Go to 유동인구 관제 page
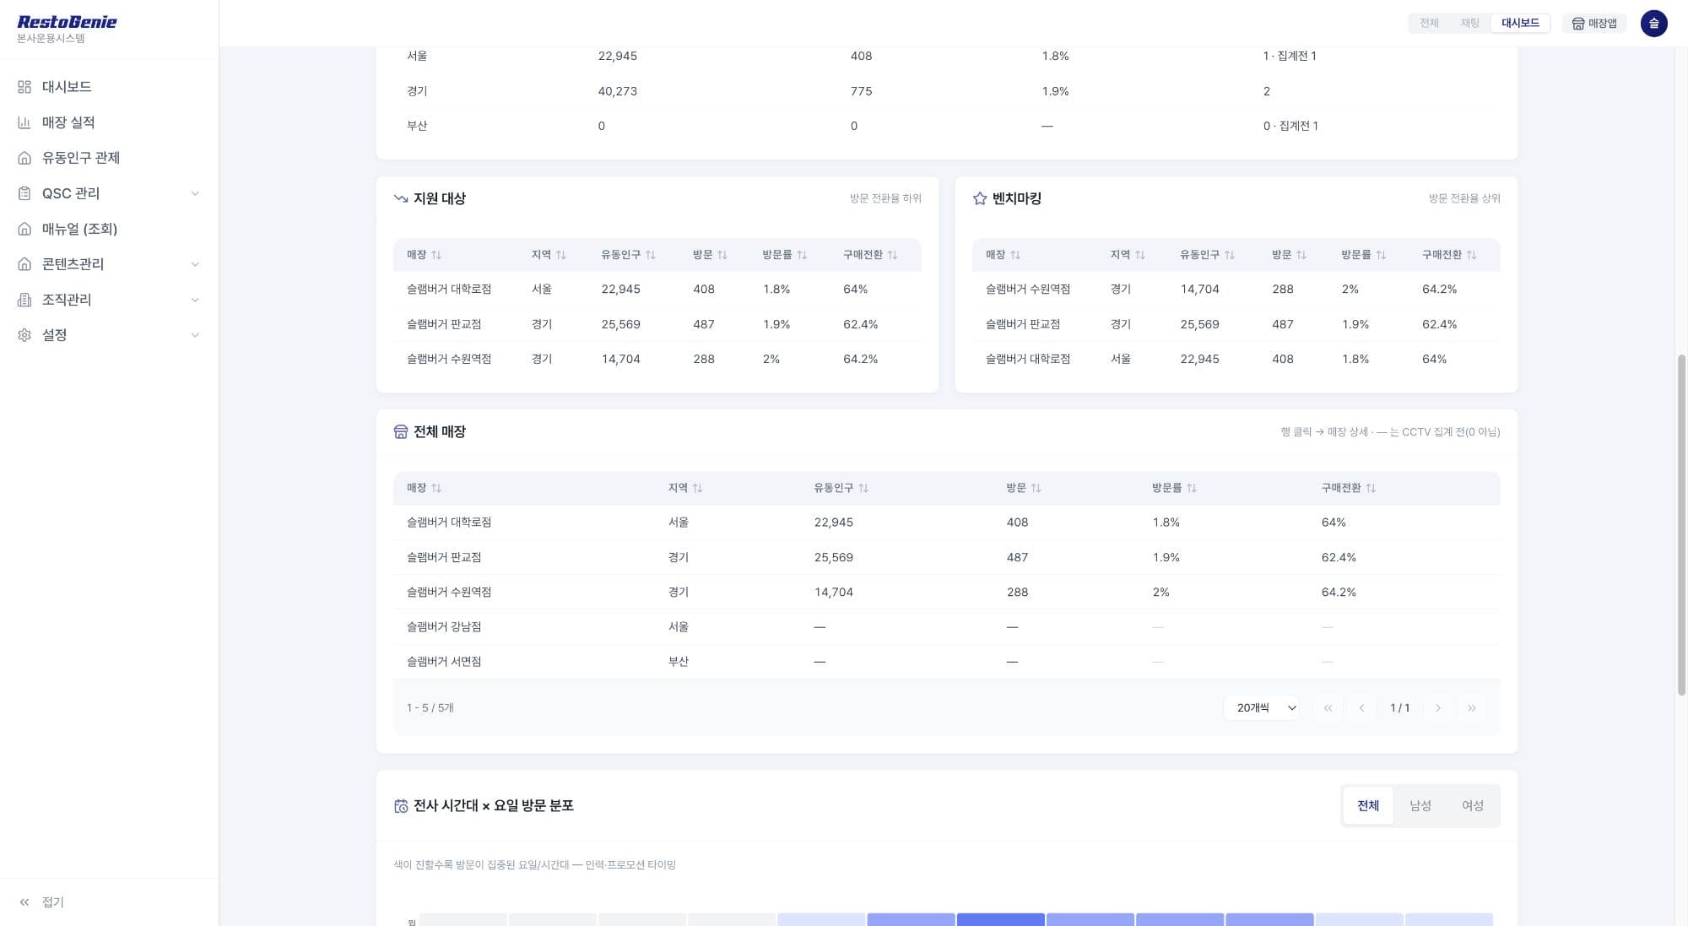This screenshot has height=926, width=1688. (109, 158)
